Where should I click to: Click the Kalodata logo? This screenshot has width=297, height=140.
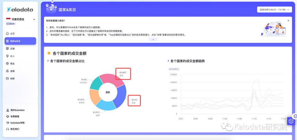pyautogui.click(x=20, y=10)
